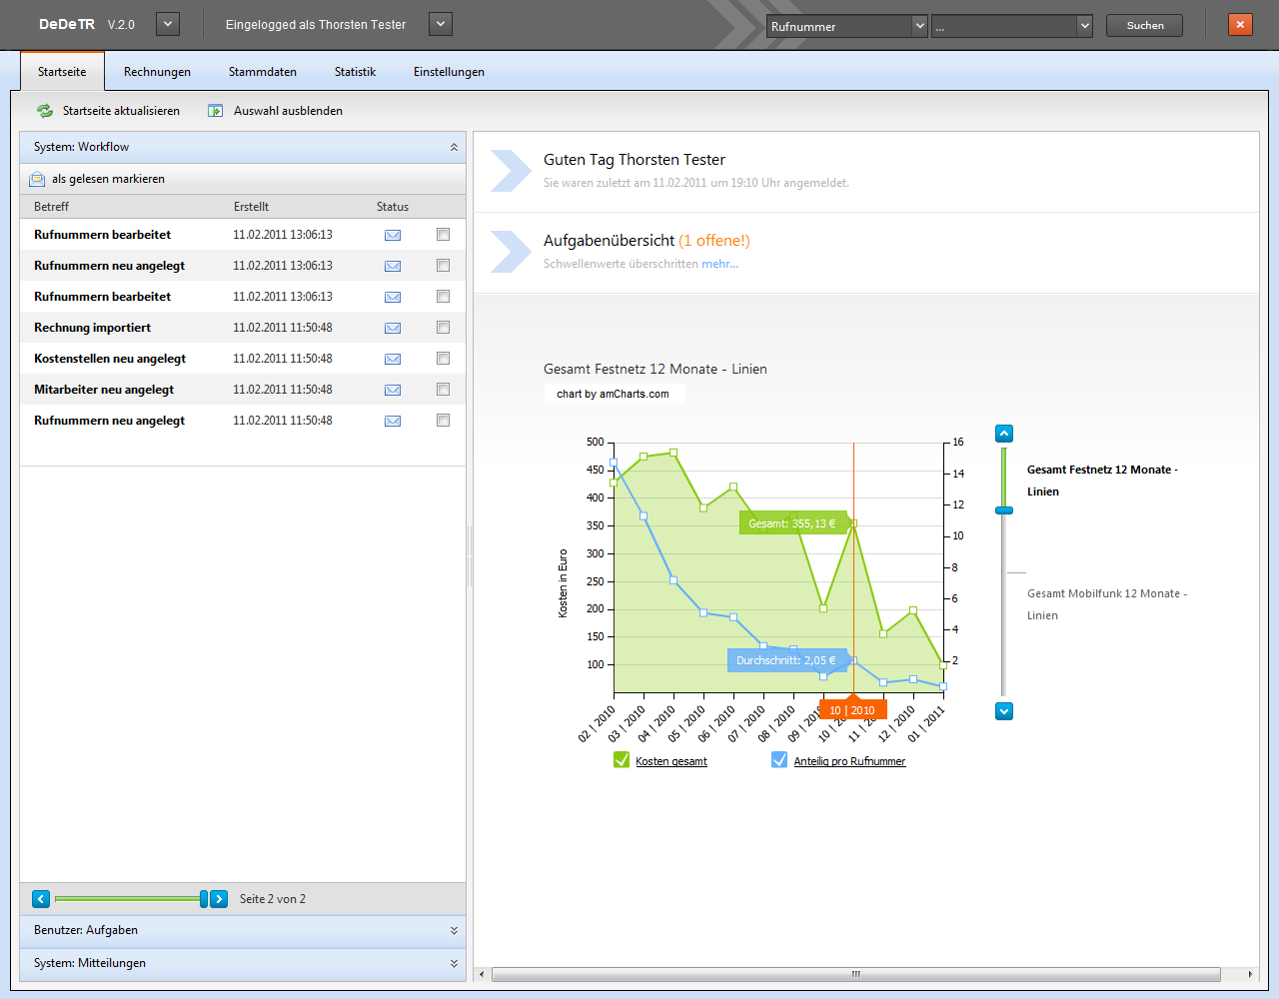Click envelope status icon for Rechnung importiert
This screenshot has width=1279, height=999.
[x=393, y=328]
